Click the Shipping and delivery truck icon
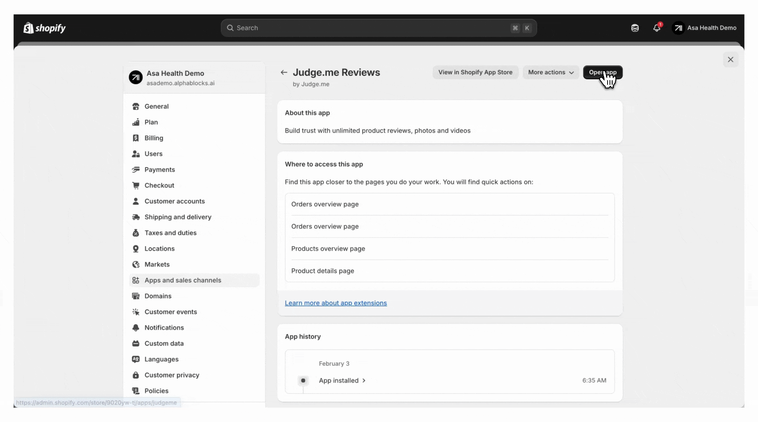The width and height of the screenshot is (758, 422). point(136,217)
